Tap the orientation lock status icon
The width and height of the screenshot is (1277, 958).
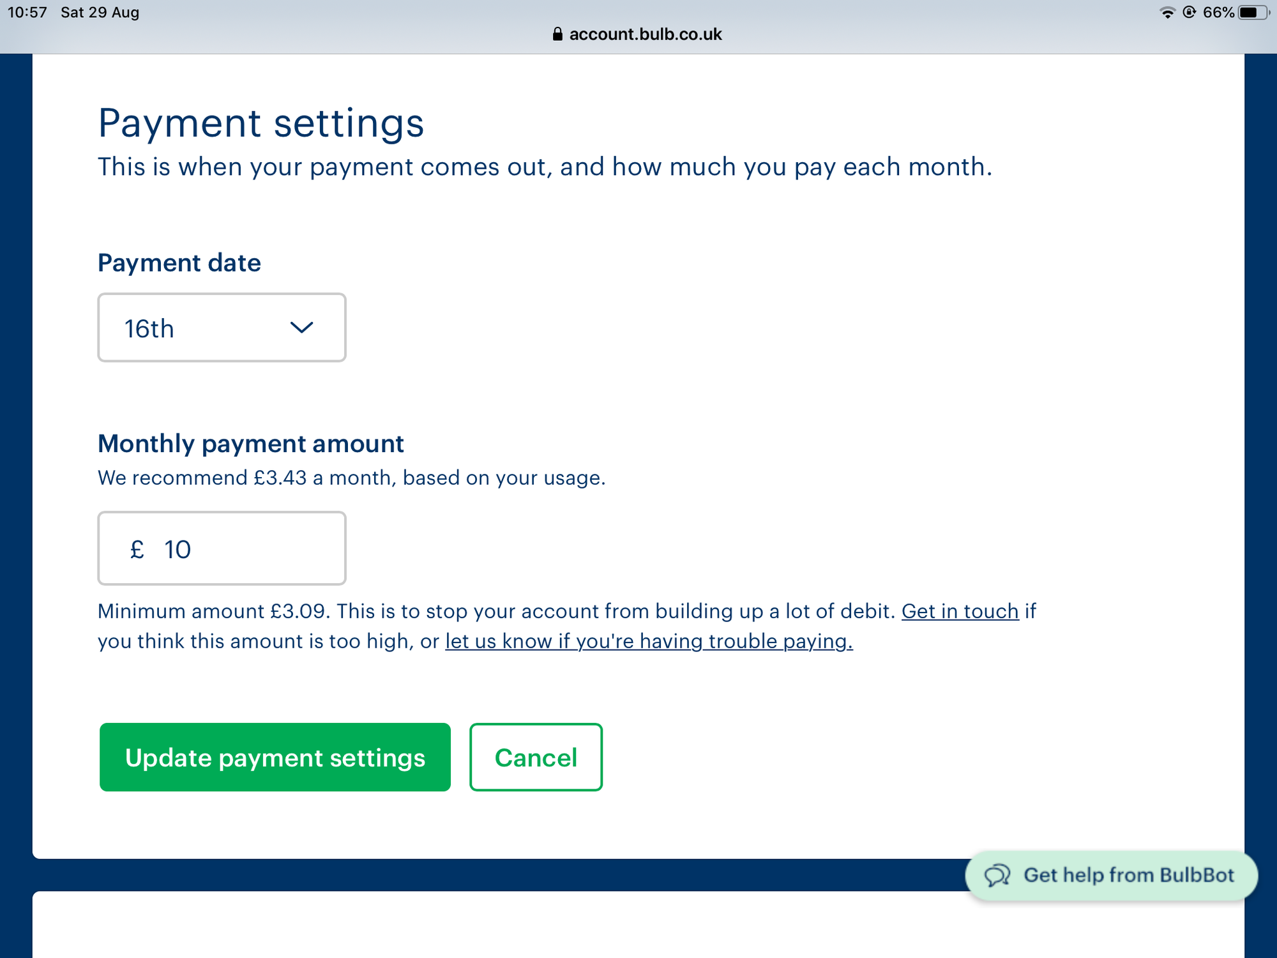tap(1189, 12)
